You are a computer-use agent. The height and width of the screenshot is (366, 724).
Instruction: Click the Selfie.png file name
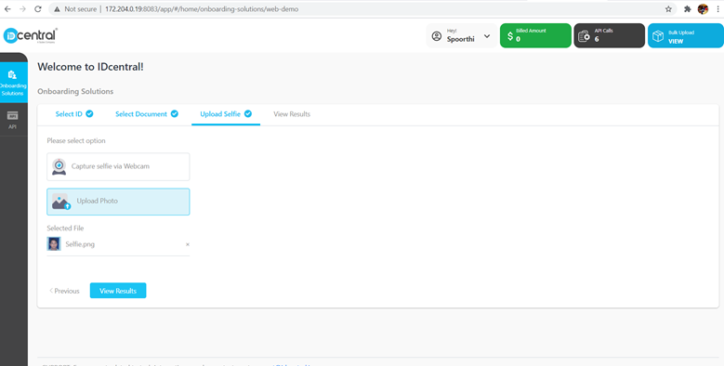pyautogui.click(x=80, y=244)
